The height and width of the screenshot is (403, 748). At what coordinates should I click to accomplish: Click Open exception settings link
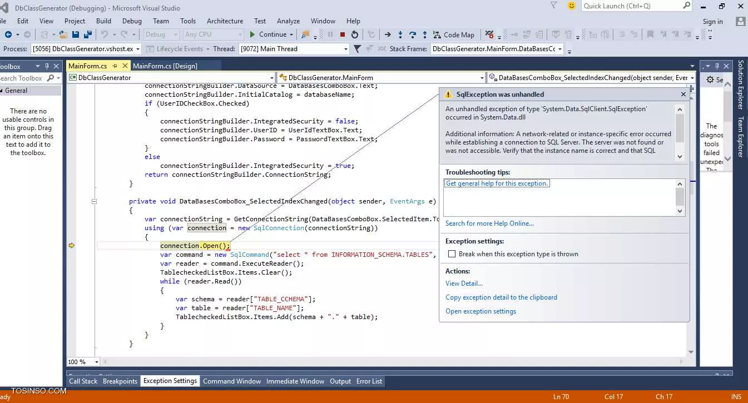pyautogui.click(x=480, y=311)
